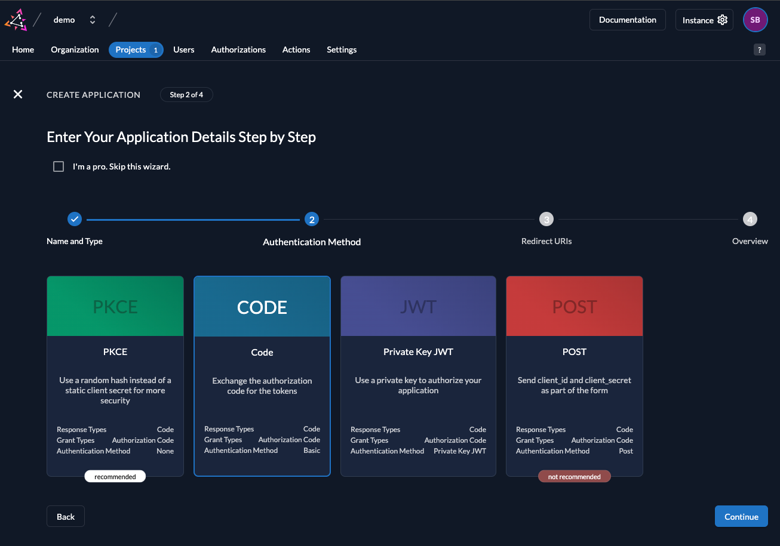Click the Continue button
The width and height of the screenshot is (780, 546).
(741, 516)
